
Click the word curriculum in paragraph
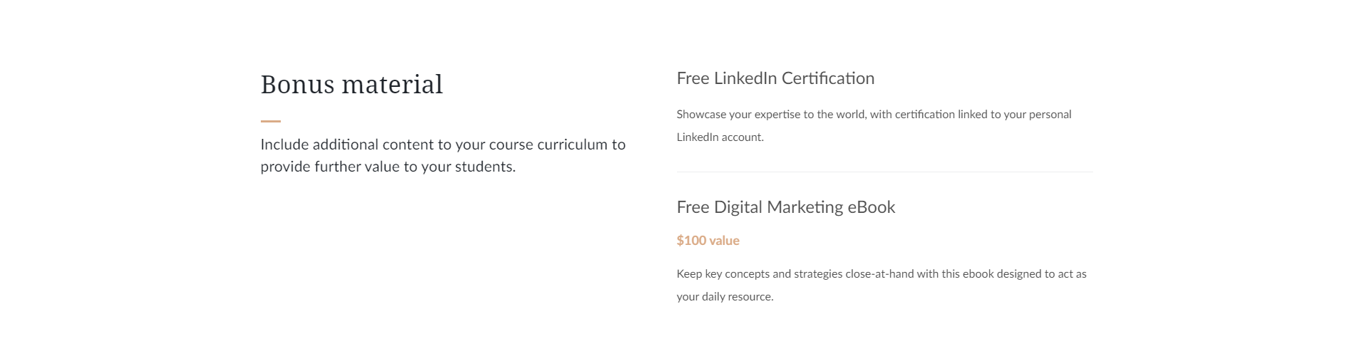pyautogui.click(x=572, y=145)
